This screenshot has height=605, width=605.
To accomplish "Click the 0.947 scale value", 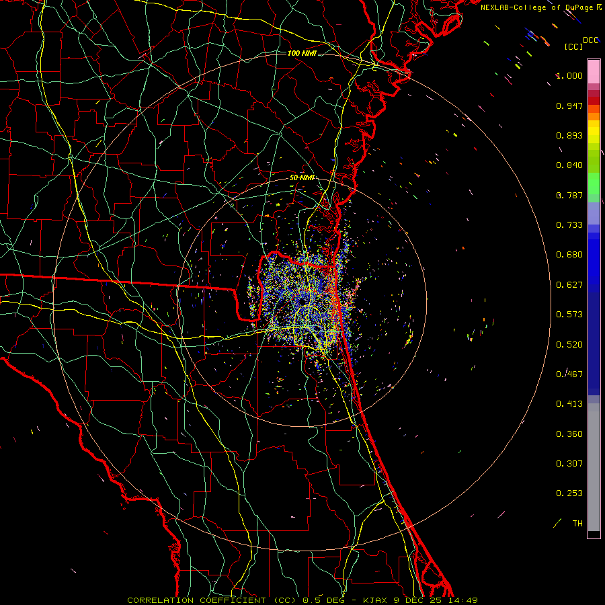I will (x=569, y=106).
